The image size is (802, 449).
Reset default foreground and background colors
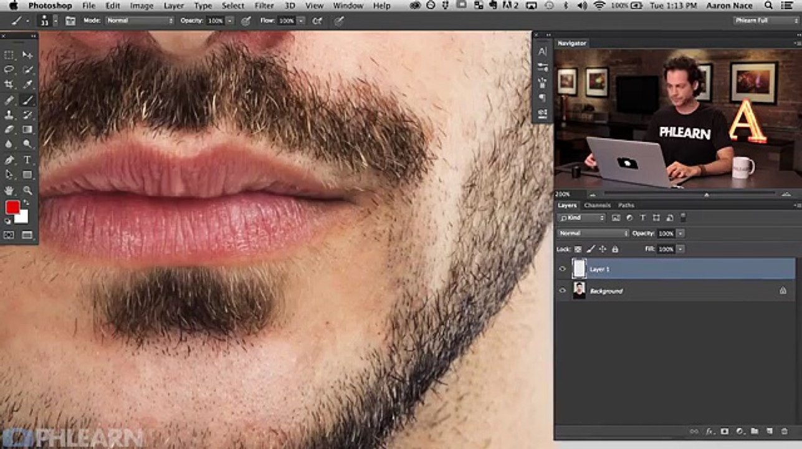tap(7, 221)
